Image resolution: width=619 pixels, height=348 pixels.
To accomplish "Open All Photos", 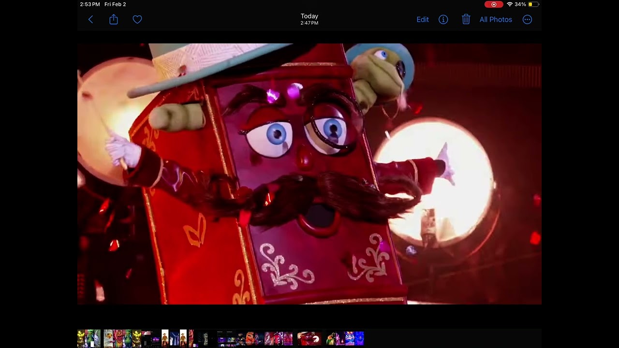I will (496, 19).
